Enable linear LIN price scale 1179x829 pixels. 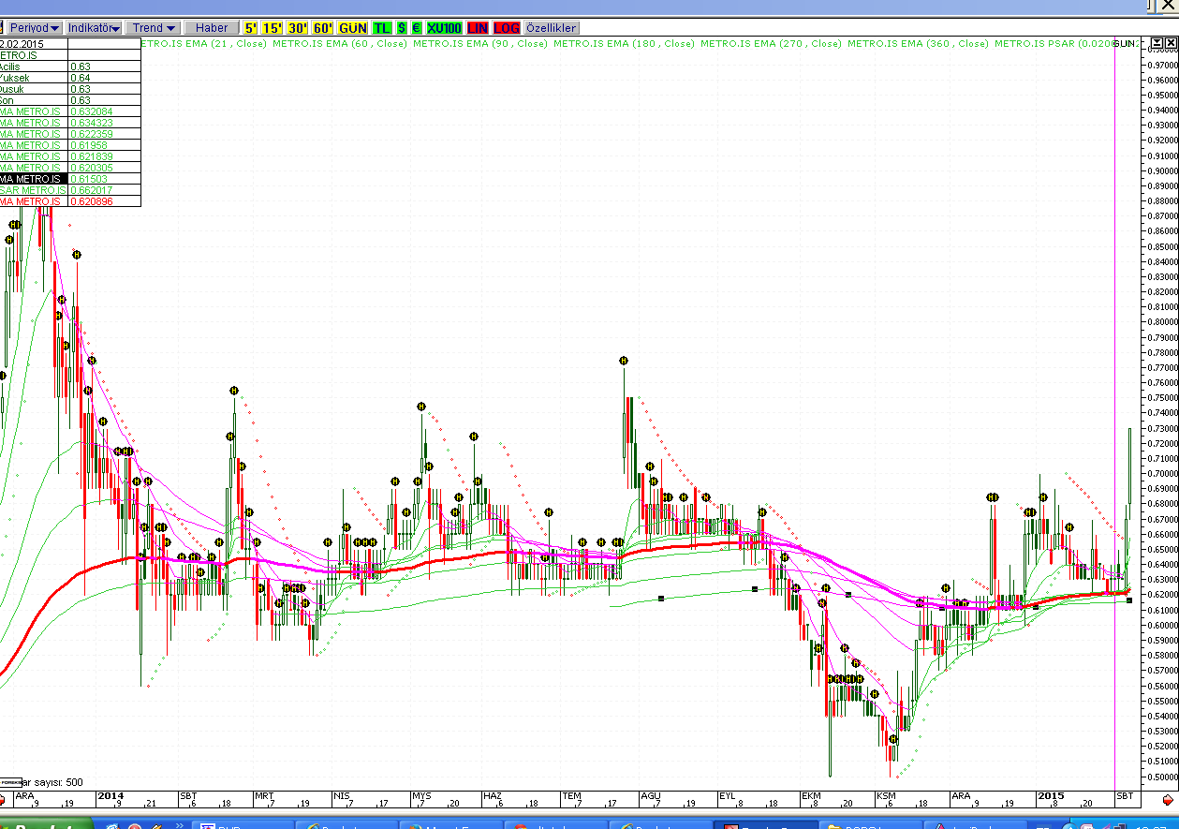(x=478, y=28)
